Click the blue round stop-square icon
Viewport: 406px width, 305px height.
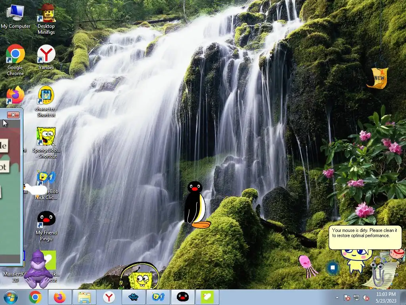tap(333, 268)
